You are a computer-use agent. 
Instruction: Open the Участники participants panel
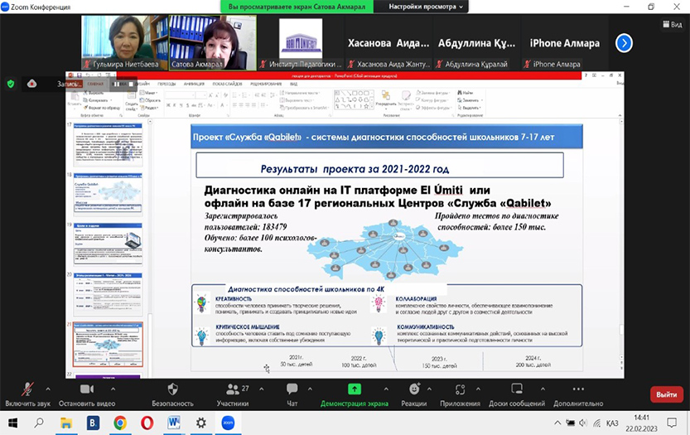[233, 389]
